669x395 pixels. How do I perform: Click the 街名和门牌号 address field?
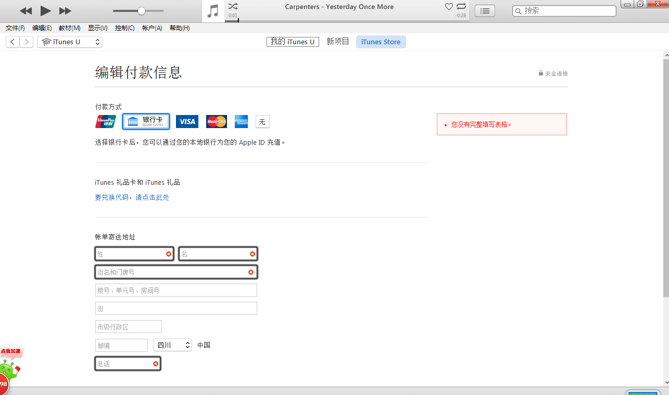pos(176,272)
